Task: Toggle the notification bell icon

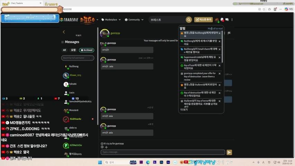Action: tap(222, 20)
